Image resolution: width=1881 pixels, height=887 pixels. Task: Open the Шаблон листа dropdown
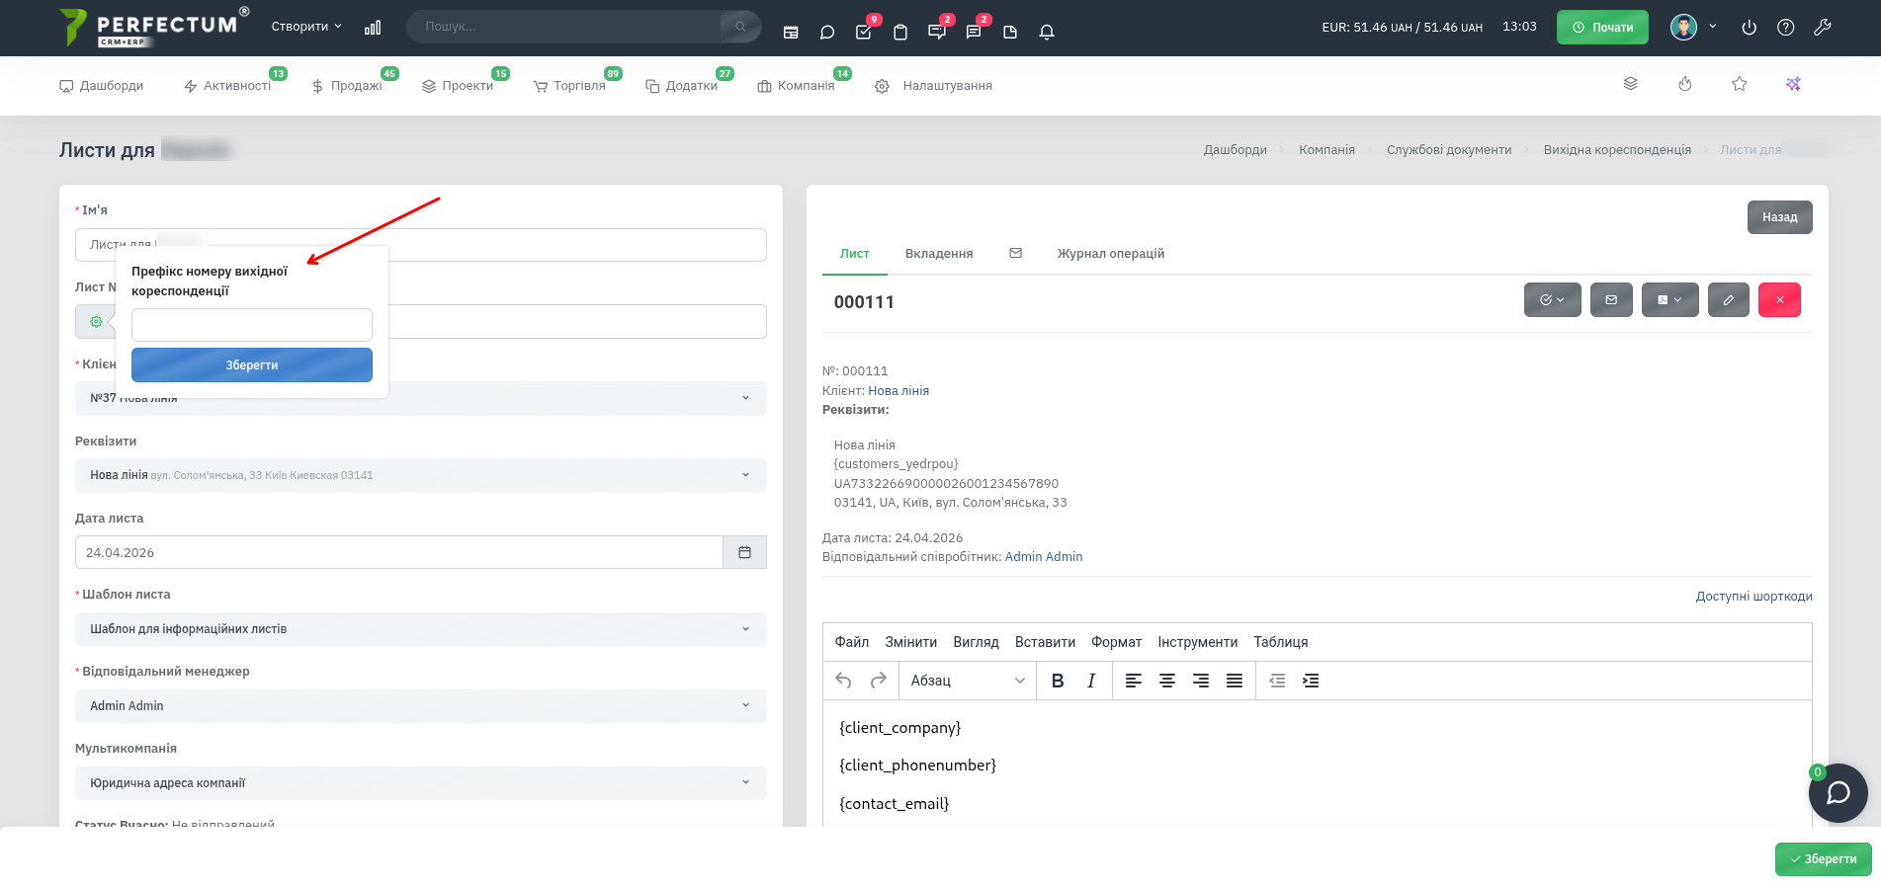[421, 629]
